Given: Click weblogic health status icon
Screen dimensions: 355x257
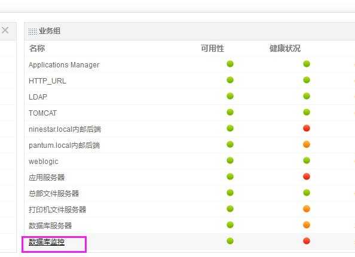Looking at the screenshot, I should pyautogui.click(x=307, y=160).
